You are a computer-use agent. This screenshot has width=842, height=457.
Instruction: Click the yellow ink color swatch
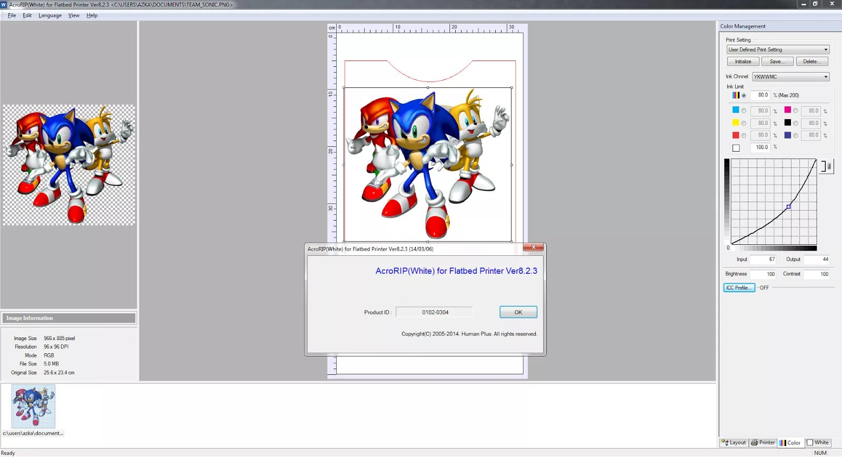[x=736, y=123]
